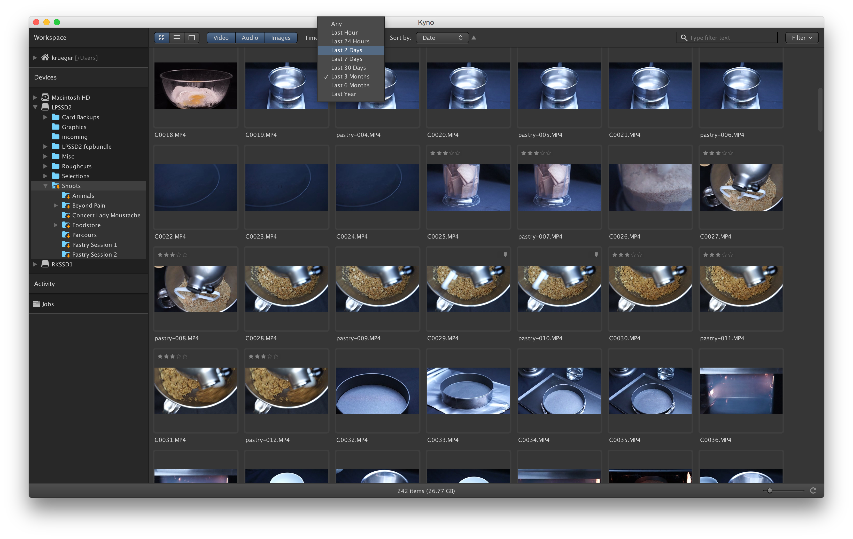Image resolution: width=853 pixels, height=539 pixels.
Task: Collapse the Shoots folder
Action: [x=45, y=185]
